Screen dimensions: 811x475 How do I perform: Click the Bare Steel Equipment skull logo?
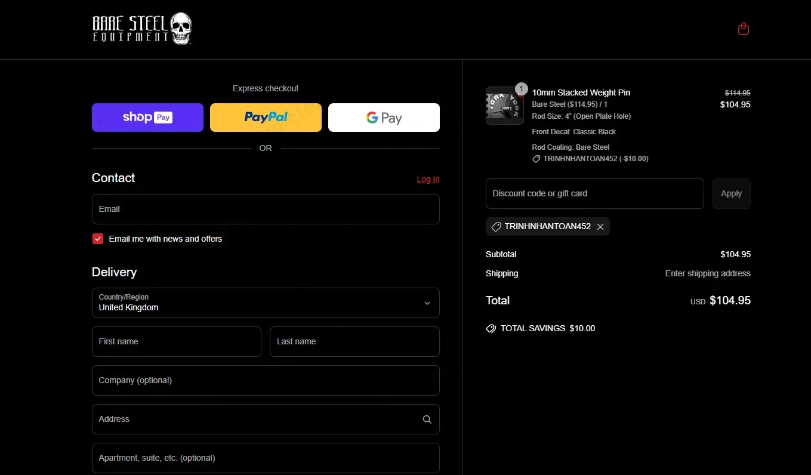[142, 29]
